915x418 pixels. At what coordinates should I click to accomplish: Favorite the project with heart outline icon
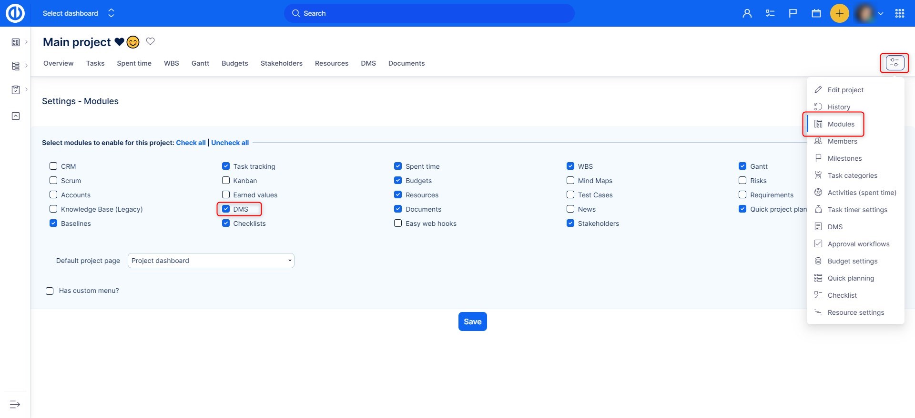[x=150, y=41]
